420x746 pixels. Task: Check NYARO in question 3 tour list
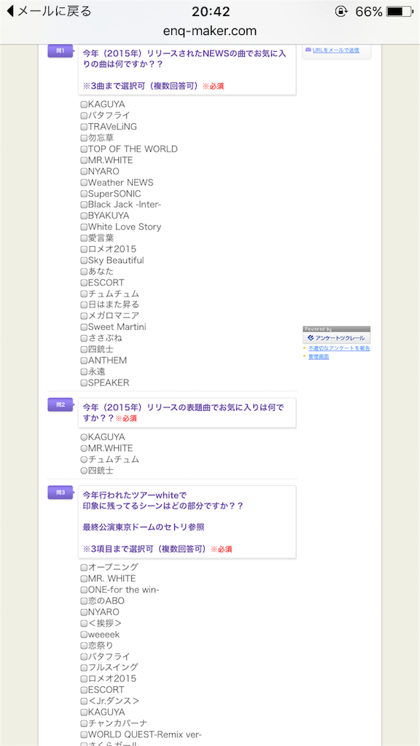[x=84, y=612]
